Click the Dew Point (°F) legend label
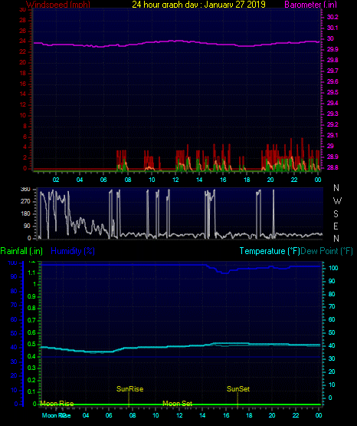The height and width of the screenshot is (426, 357). click(327, 251)
